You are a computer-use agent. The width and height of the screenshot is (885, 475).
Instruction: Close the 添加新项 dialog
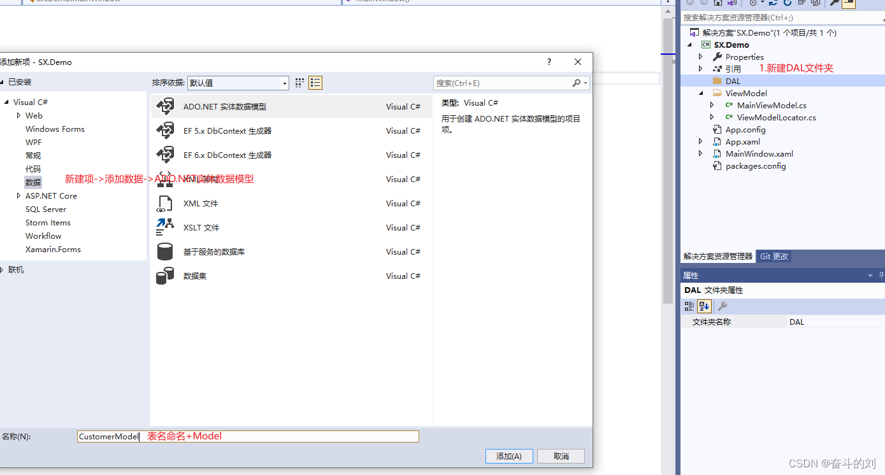[x=578, y=62]
